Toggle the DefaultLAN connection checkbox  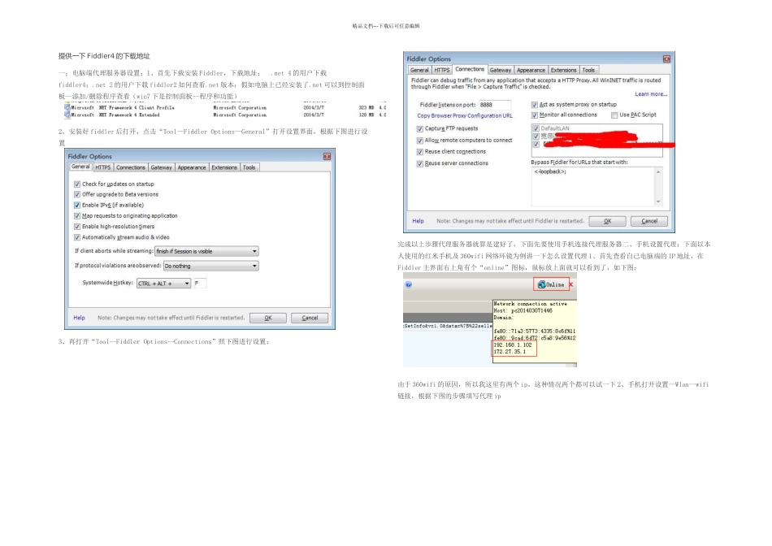coord(536,128)
